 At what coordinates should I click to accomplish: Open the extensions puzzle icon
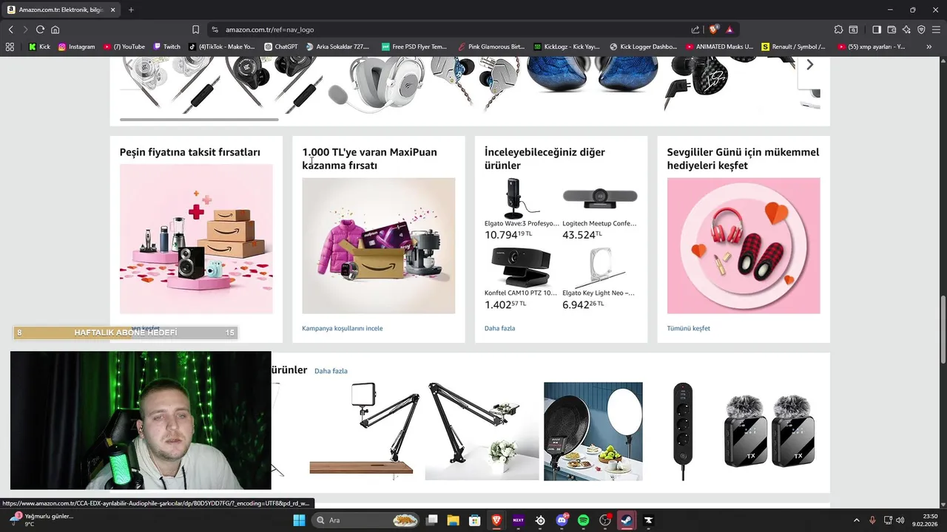(x=838, y=30)
